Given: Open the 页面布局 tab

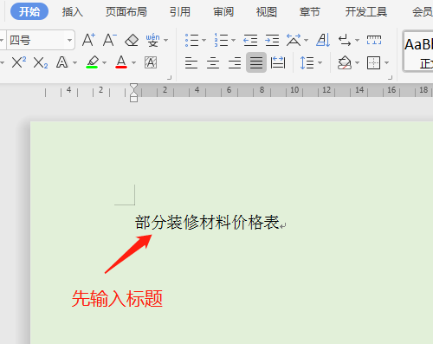Looking at the screenshot, I should [x=126, y=12].
